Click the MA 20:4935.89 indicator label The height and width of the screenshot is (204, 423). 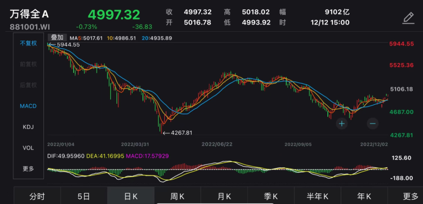[x=157, y=38]
